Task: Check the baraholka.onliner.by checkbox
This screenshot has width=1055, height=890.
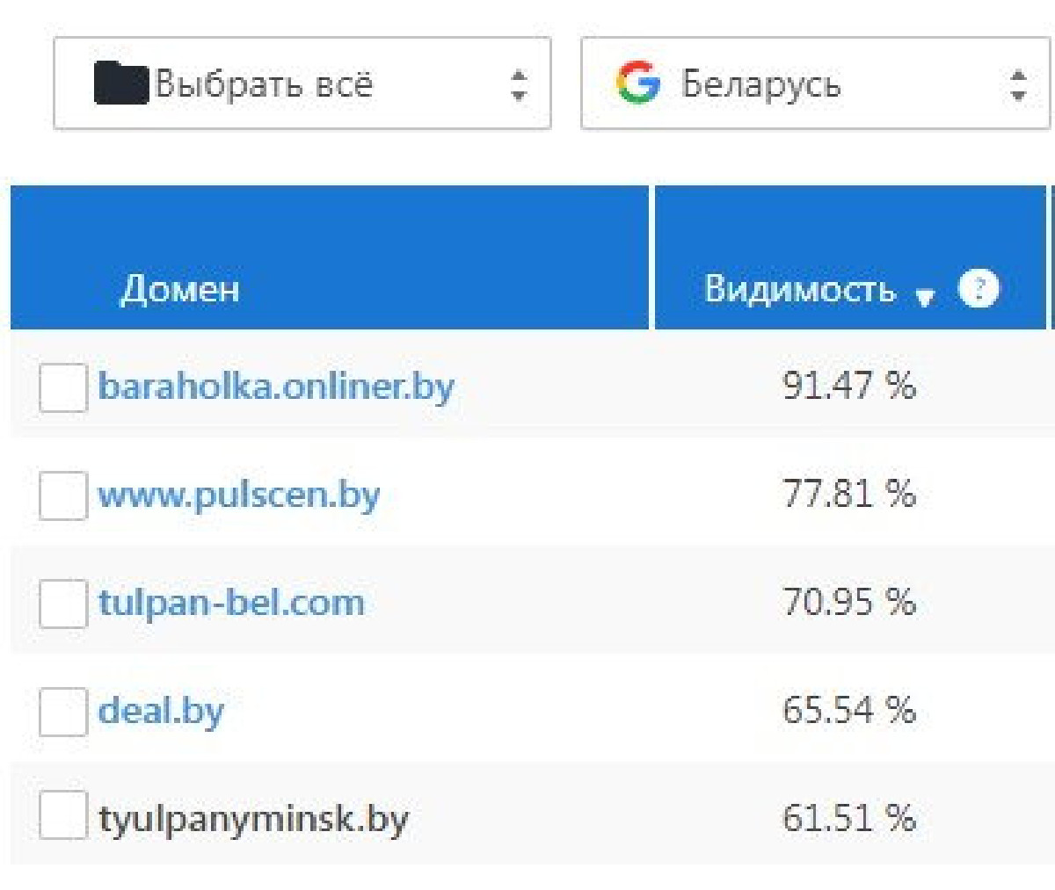Action: click(63, 387)
